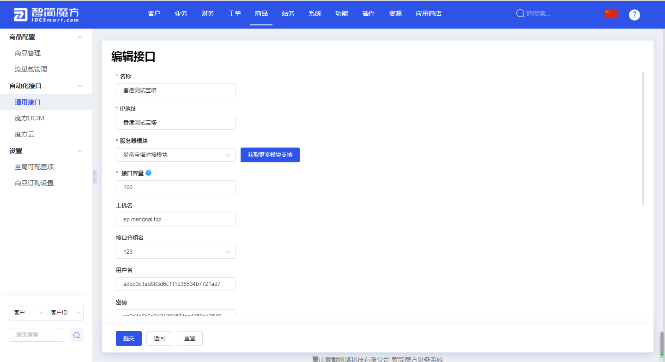Screen dimensions: 665x362
Task: Open the 站务 top menu
Action: [x=288, y=13]
